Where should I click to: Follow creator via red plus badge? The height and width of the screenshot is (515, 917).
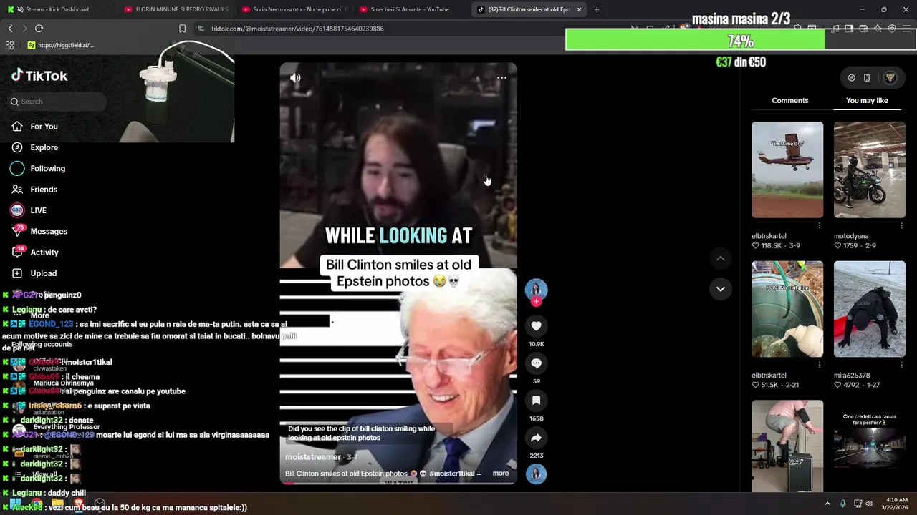[x=536, y=302]
